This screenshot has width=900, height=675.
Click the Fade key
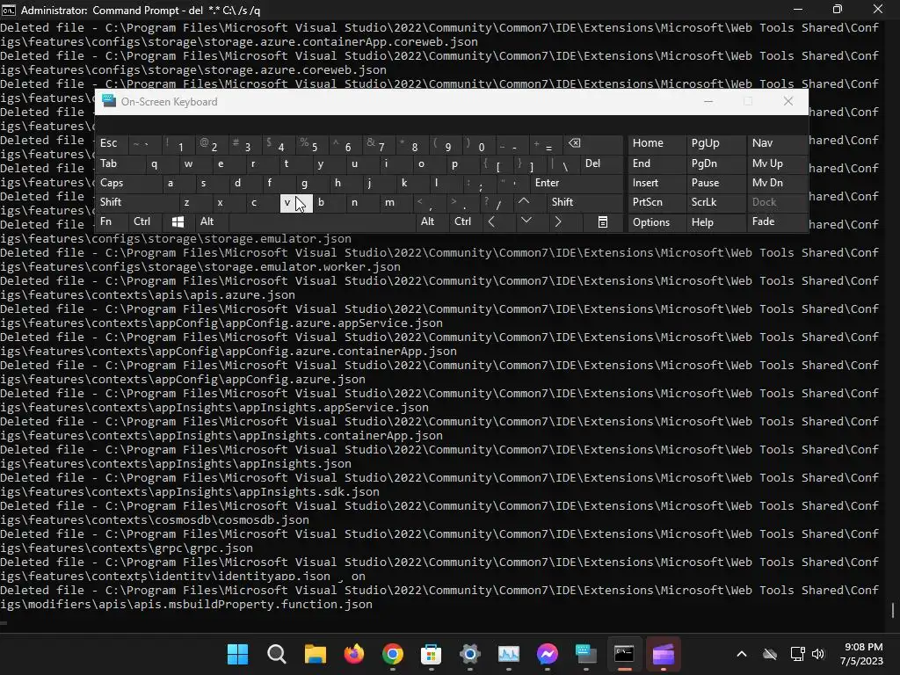(x=777, y=221)
